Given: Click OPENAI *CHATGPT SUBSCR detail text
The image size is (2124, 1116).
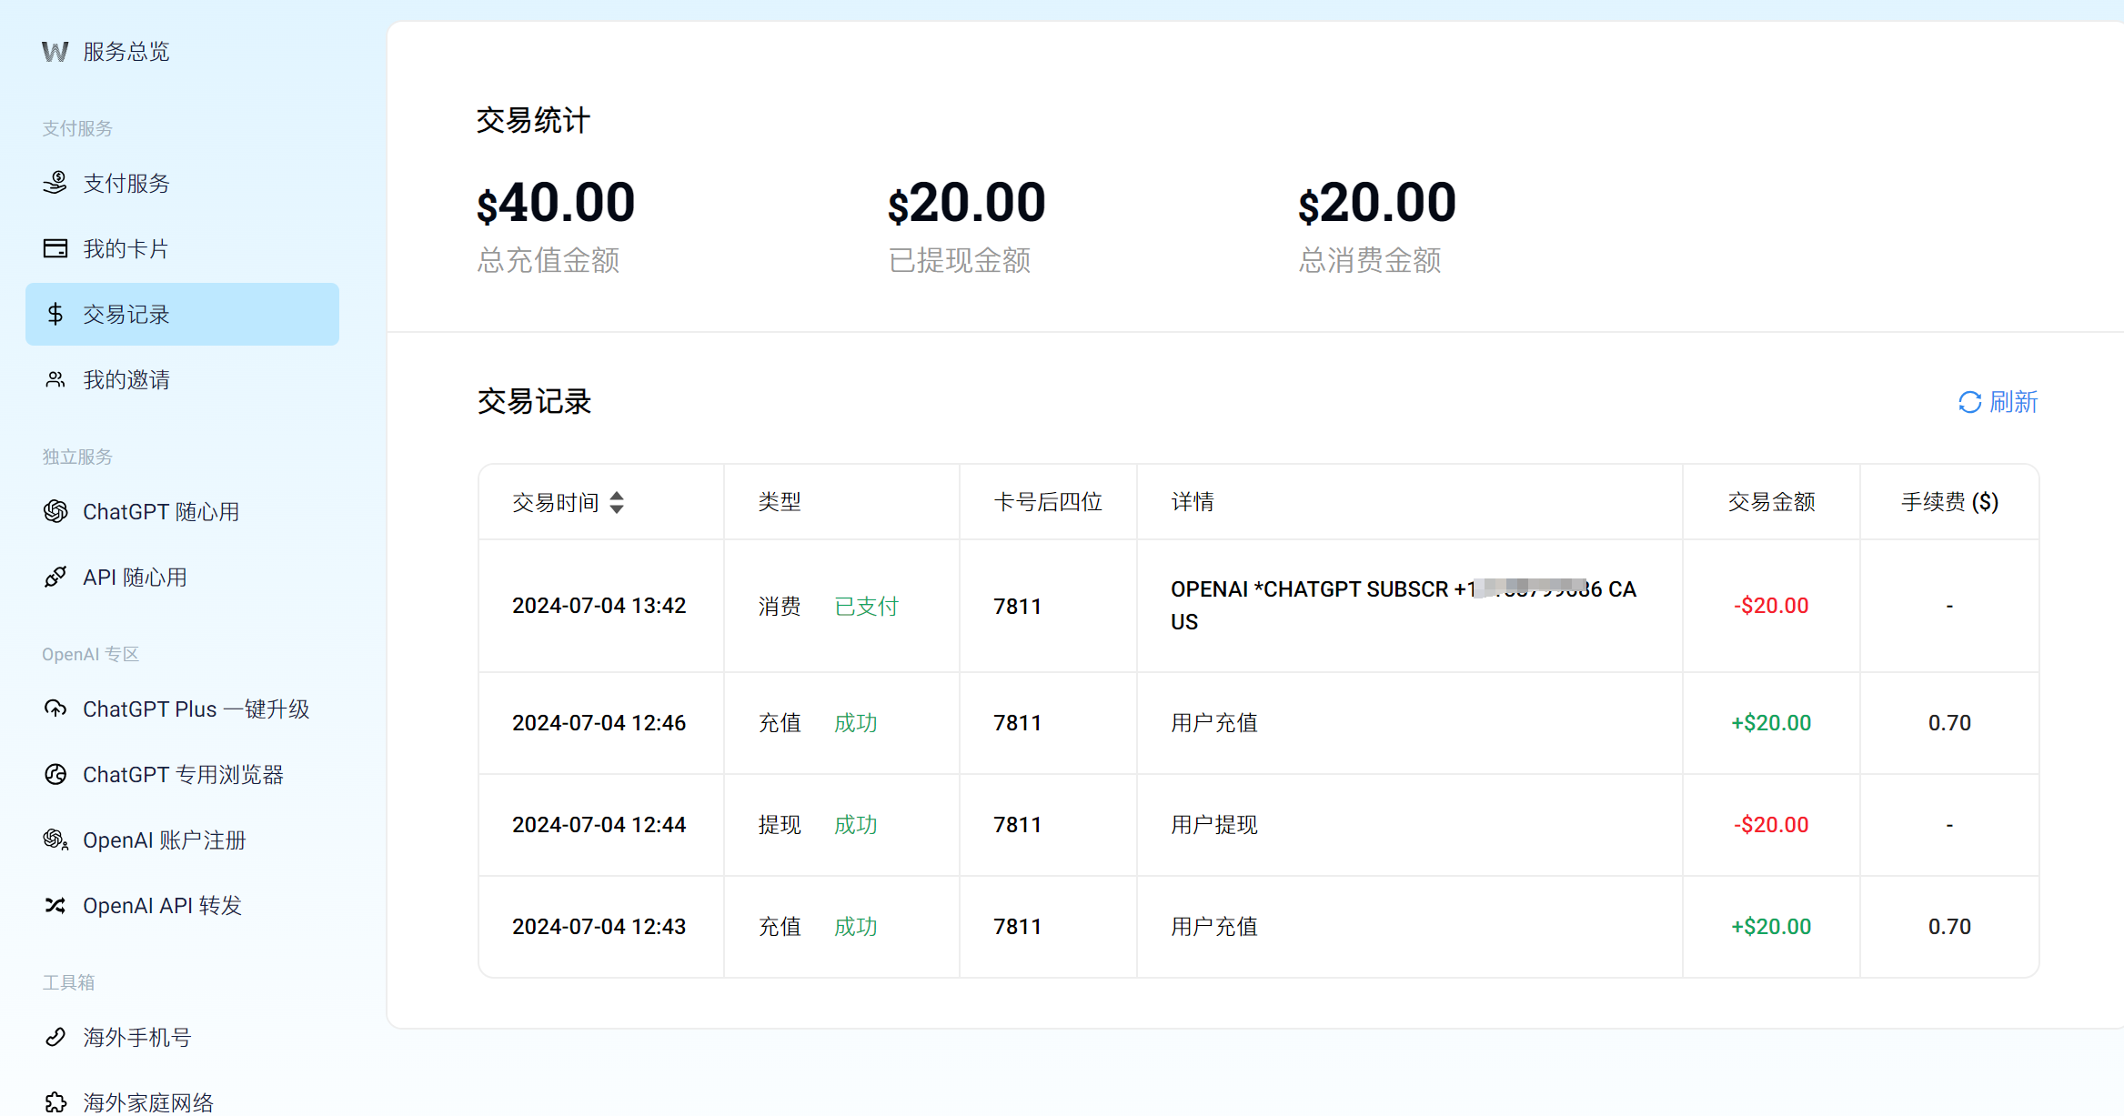Looking at the screenshot, I should 1404,606.
